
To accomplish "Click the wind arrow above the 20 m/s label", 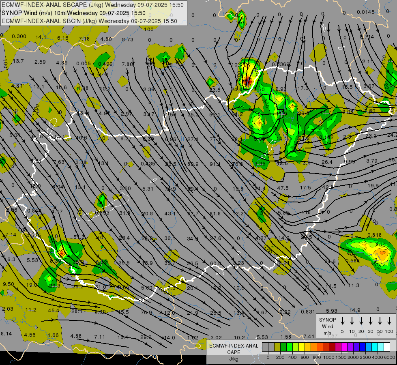I will [361, 321].
